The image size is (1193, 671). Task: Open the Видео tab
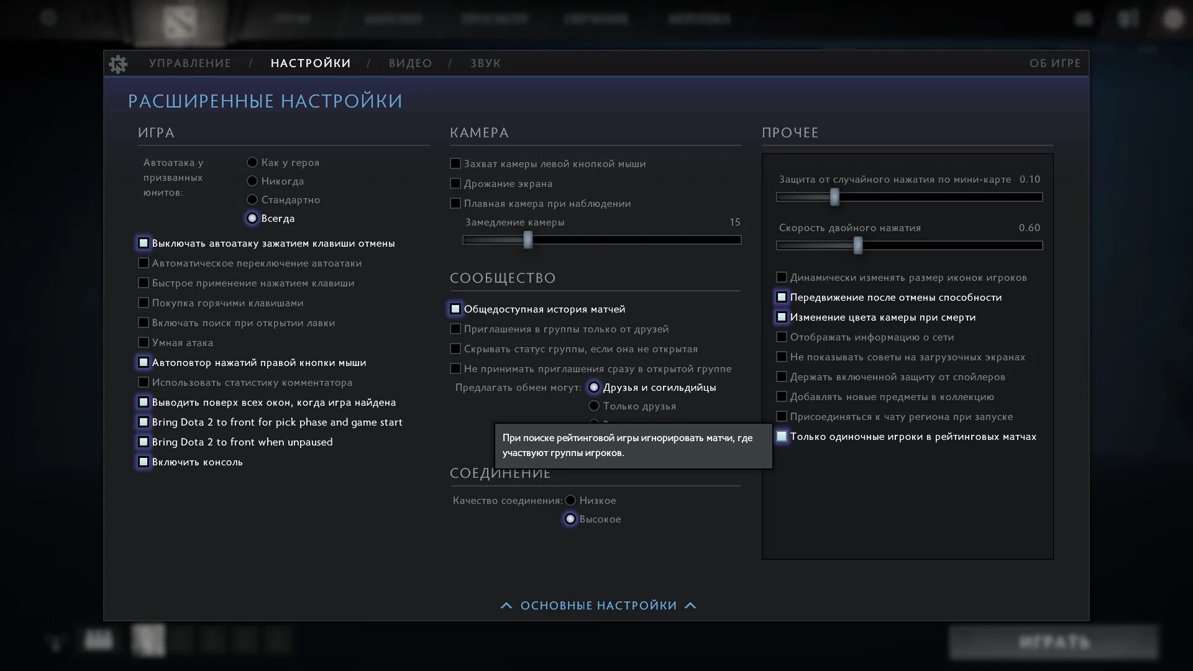(x=410, y=63)
